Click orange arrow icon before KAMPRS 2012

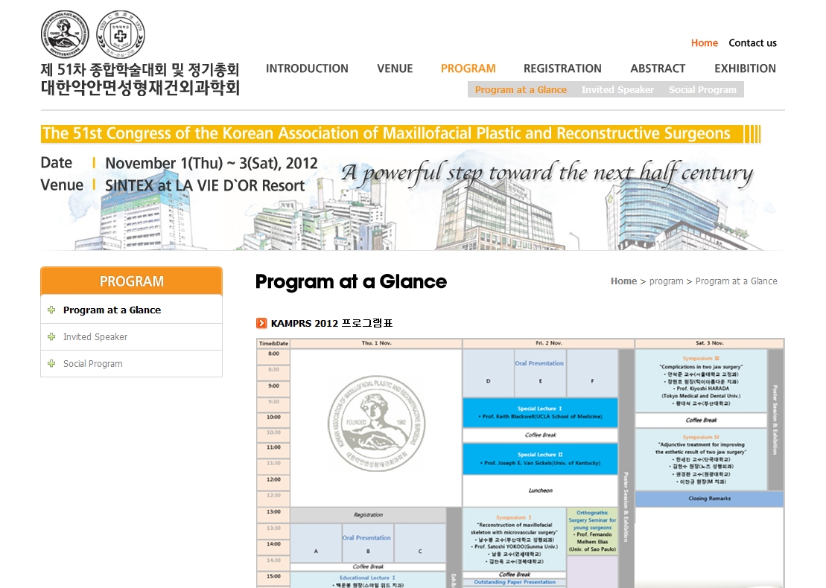pos(261,323)
